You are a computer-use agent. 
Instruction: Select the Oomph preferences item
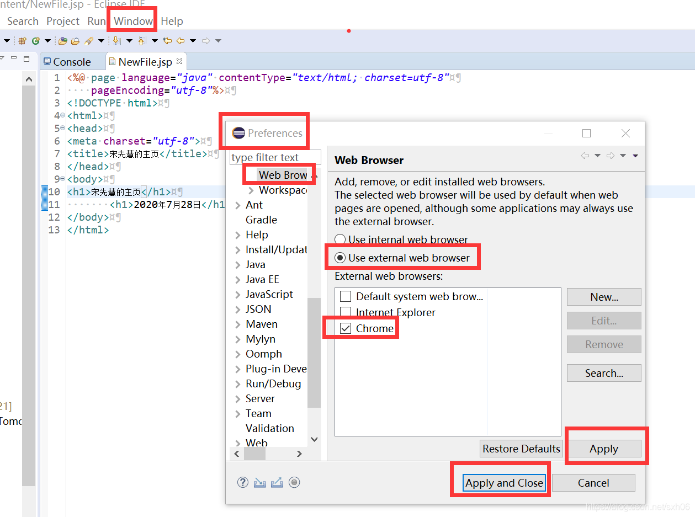pos(263,354)
